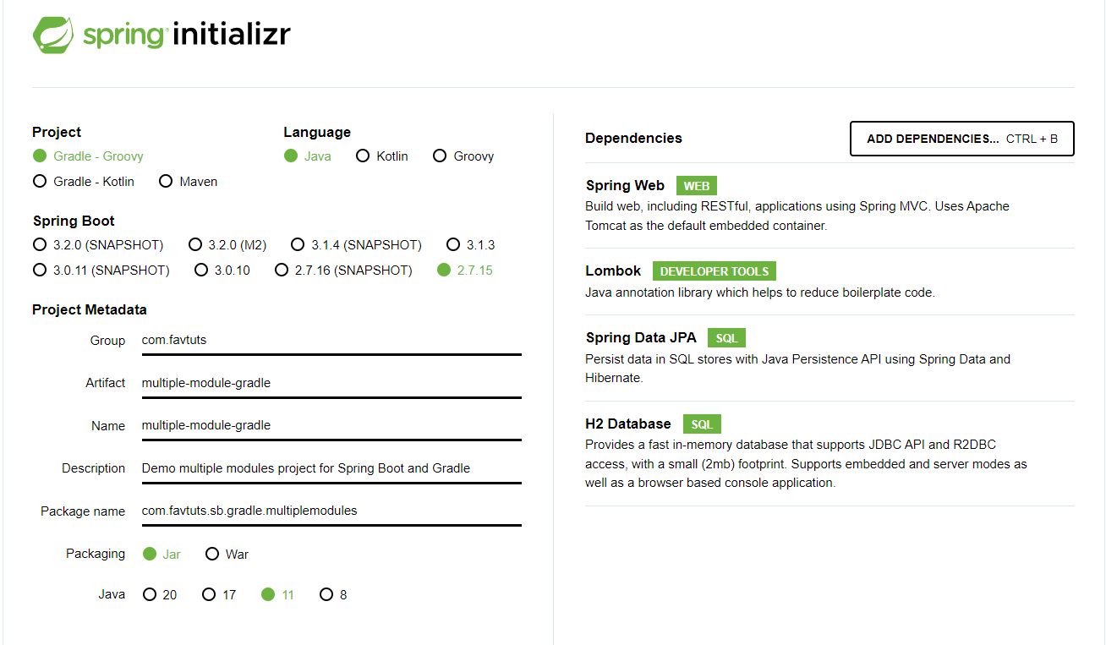Click the DEVELOPER TOOLS tag badge
The image size is (1106, 645).
(x=715, y=271)
